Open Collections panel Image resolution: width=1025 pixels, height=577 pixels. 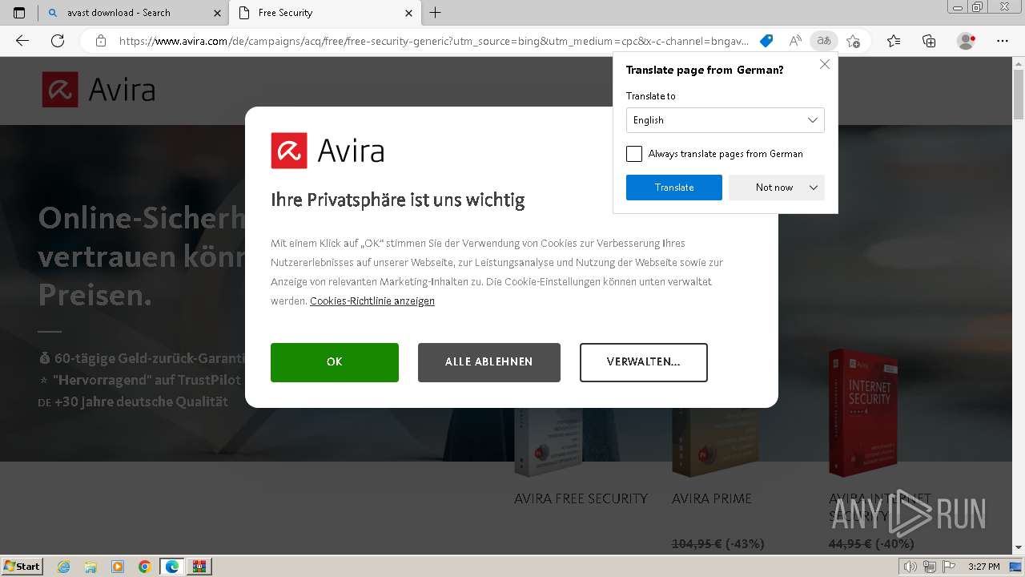pyautogui.click(x=929, y=41)
